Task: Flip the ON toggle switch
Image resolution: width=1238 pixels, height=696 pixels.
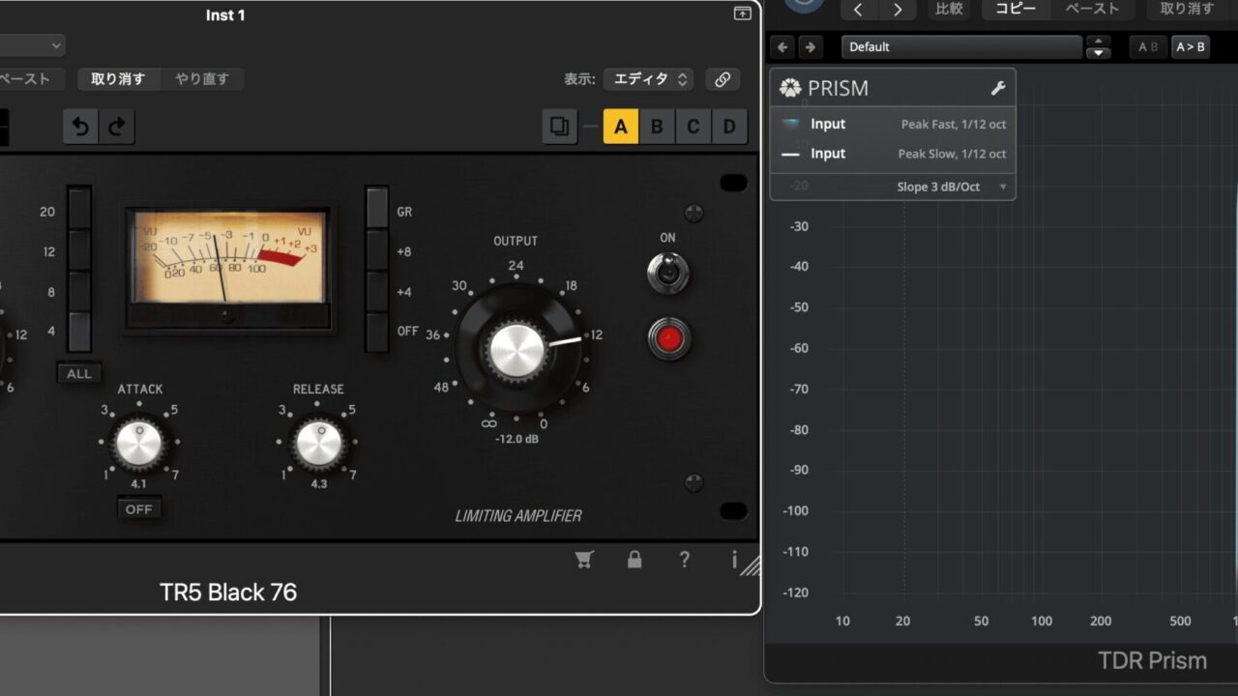Action: point(668,273)
